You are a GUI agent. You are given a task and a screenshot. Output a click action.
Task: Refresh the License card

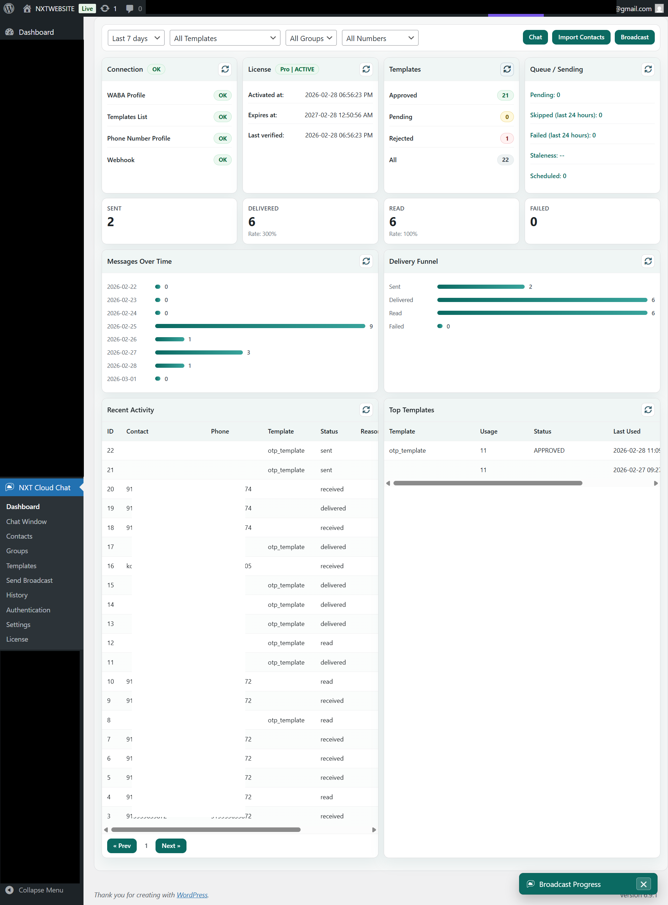(366, 69)
